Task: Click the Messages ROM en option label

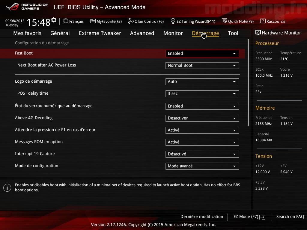Action: 39,142
